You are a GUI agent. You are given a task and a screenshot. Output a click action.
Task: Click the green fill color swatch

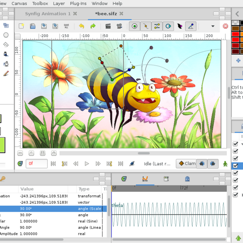click(2, 145)
